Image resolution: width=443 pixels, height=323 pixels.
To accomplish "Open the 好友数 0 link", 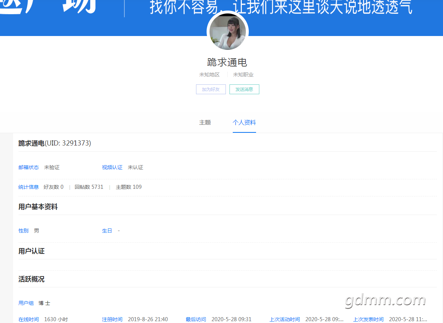I will pyautogui.click(x=53, y=187).
